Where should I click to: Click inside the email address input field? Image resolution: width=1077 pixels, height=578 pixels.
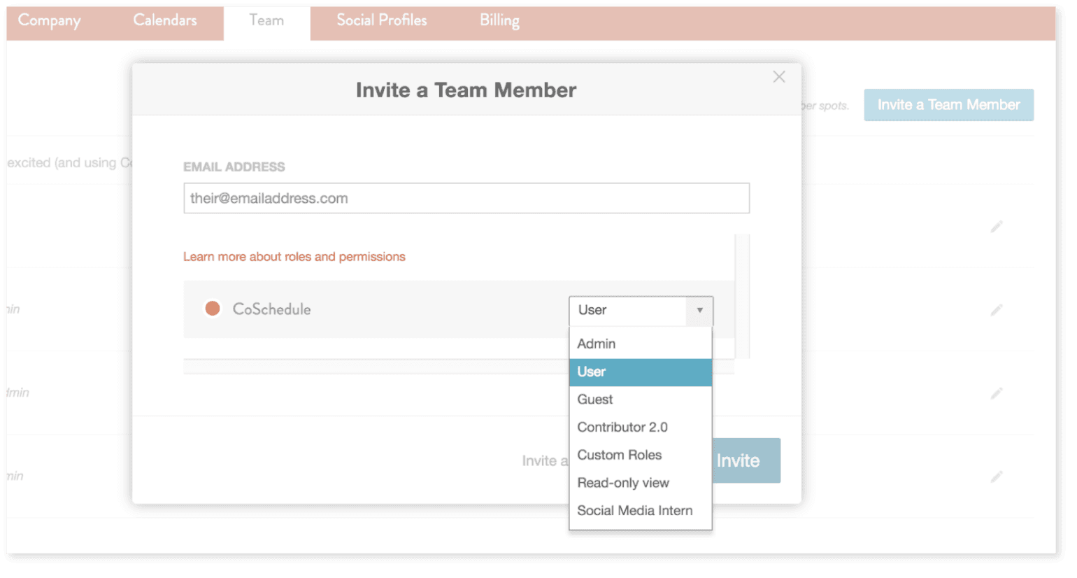click(466, 198)
